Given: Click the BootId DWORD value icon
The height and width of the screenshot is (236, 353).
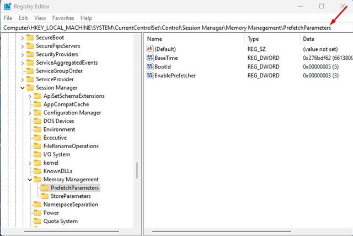Looking at the screenshot, I should (149, 66).
